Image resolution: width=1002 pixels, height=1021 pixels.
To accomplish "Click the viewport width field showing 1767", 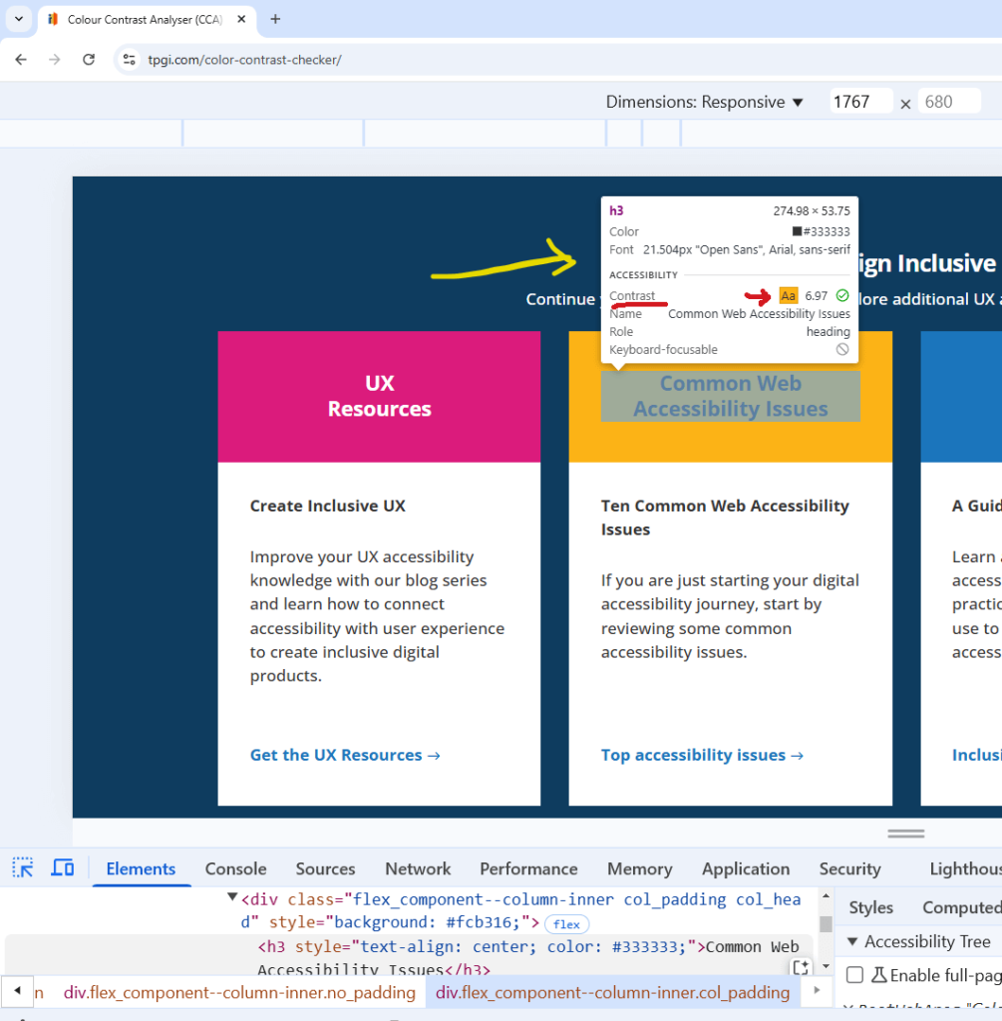I will [859, 102].
